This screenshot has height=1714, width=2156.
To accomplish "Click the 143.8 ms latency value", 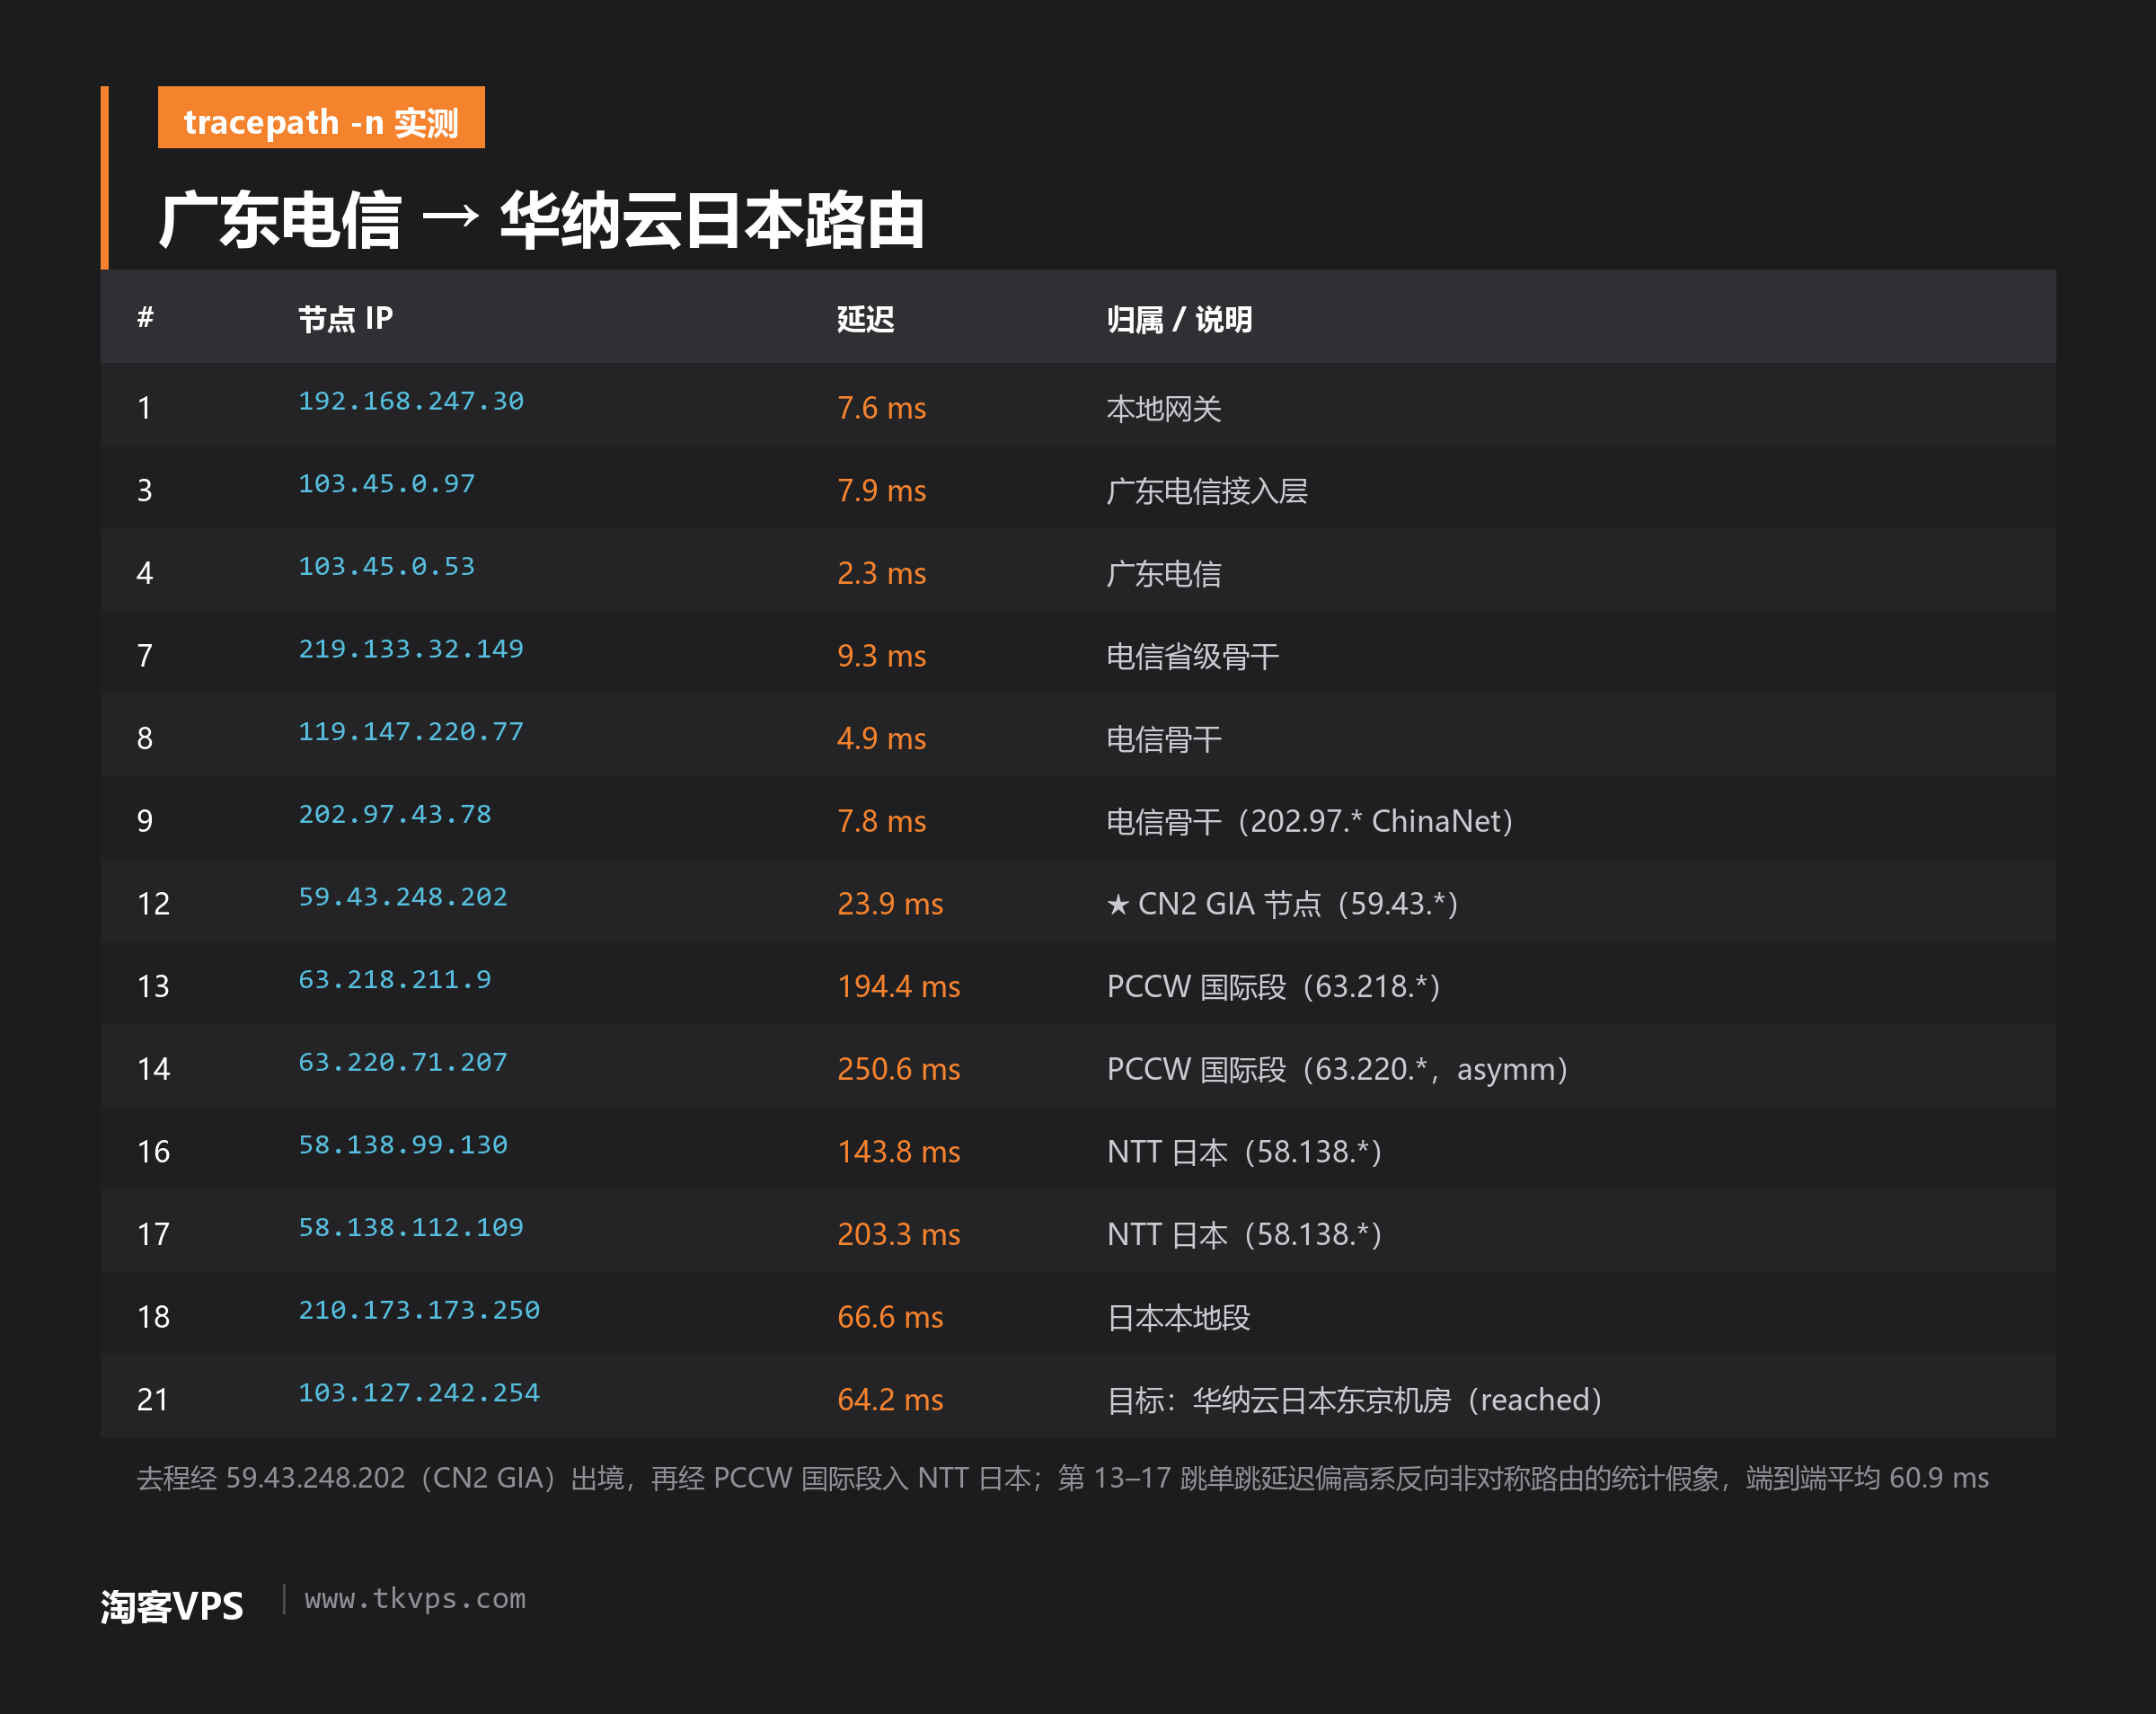I will click(x=898, y=1152).
